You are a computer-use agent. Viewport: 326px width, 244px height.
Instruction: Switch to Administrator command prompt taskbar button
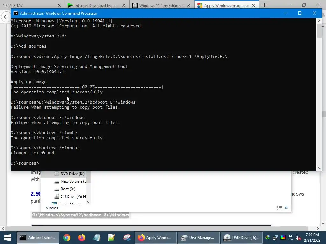click(38, 238)
